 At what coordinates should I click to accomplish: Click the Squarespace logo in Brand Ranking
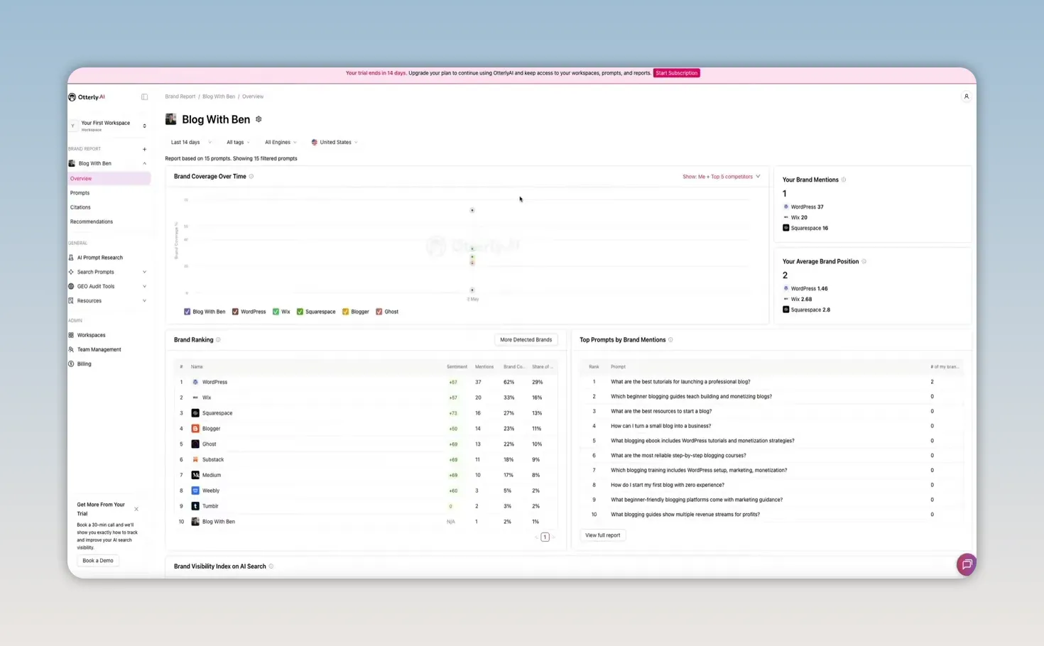click(195, 413)
